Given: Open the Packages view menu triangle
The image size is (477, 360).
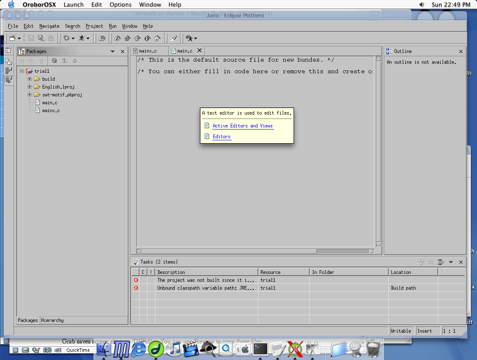Looking at the screenshot, I should (113, 51).
